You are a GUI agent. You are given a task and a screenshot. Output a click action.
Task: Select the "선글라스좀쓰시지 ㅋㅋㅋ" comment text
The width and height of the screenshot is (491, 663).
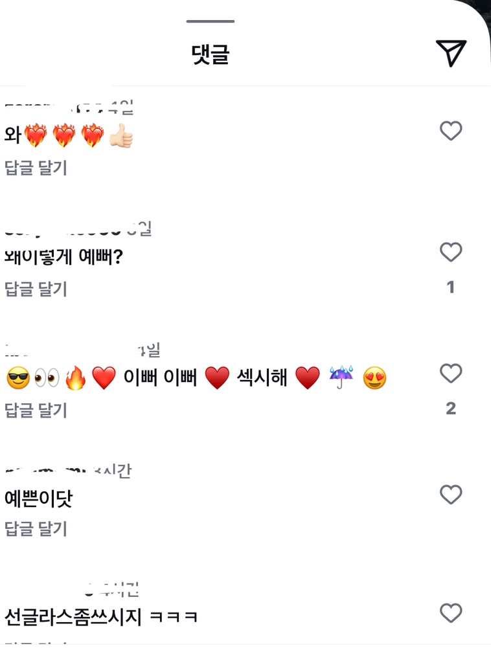click(x=100, y=616)
